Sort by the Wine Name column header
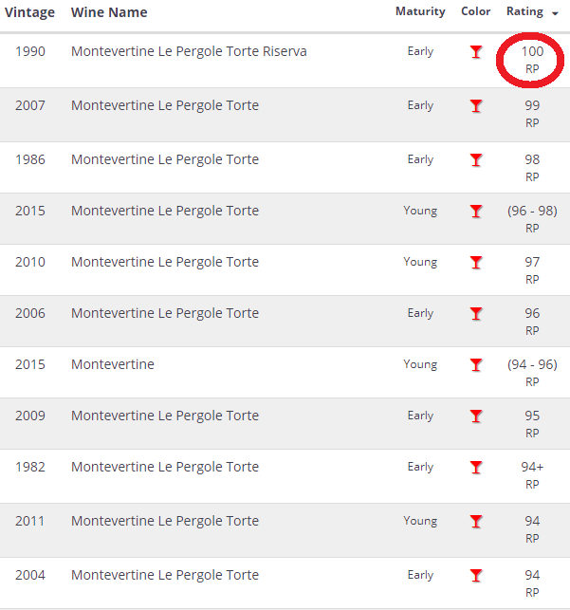 (109, 12)
